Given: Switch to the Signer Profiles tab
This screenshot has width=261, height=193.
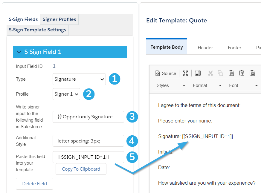Looking at the screenshot, I should [x=59, y=19].
